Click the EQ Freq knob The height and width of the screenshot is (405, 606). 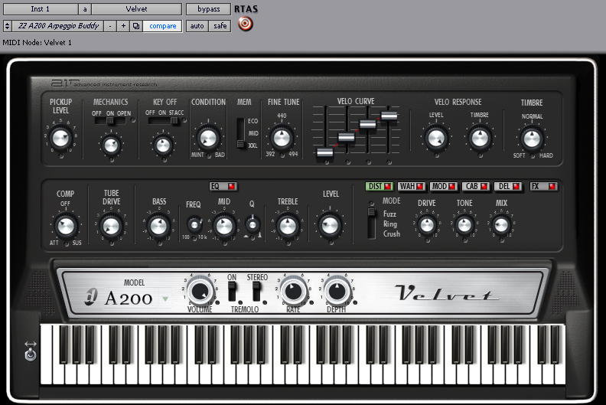click(x=194, y=224)
